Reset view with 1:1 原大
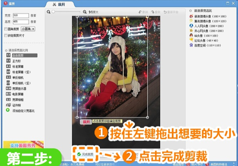238x166 pixels. (94, 12)
